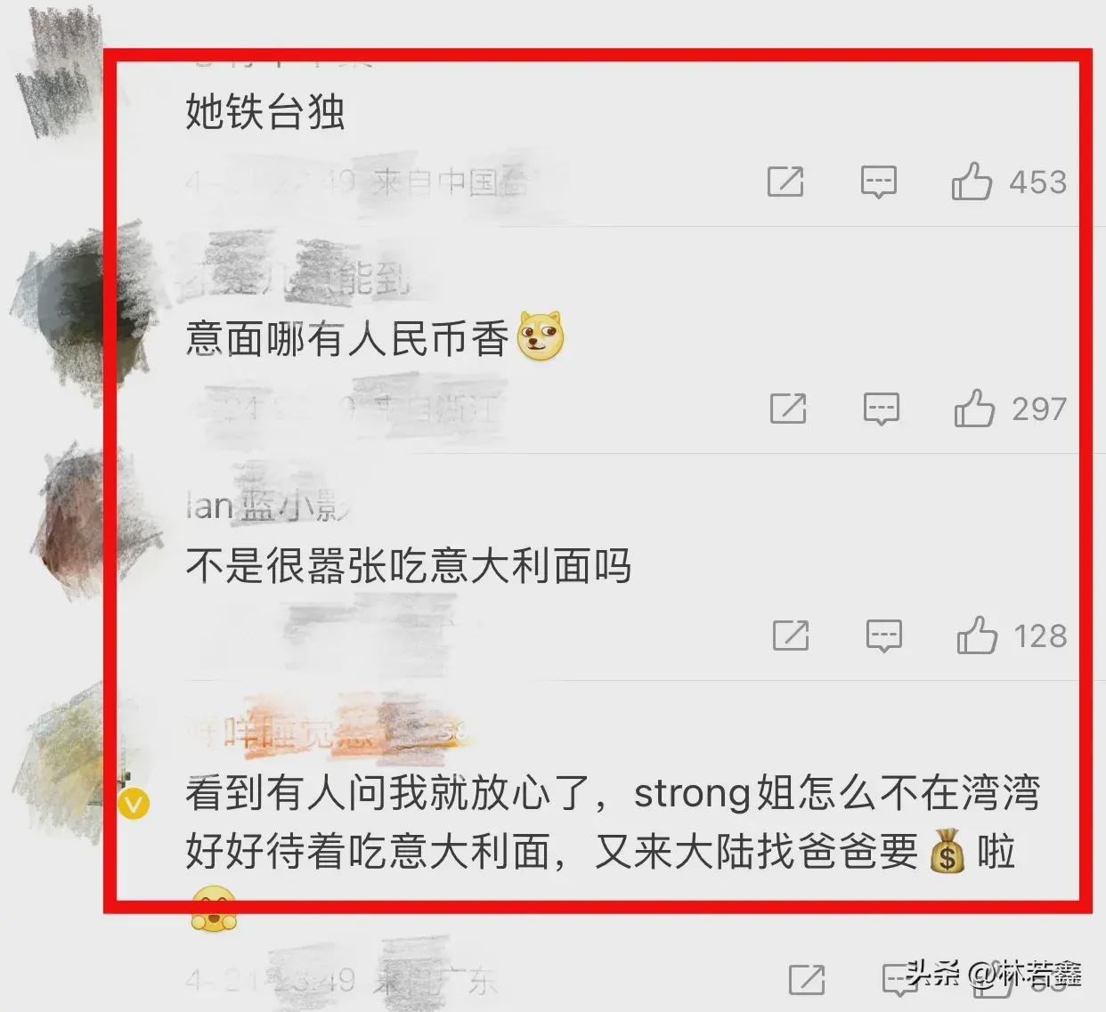The image size is (1106, 1012).
Task: Like the comment with 453 likes
Action: pyautogui.click(x=971, y=182)
